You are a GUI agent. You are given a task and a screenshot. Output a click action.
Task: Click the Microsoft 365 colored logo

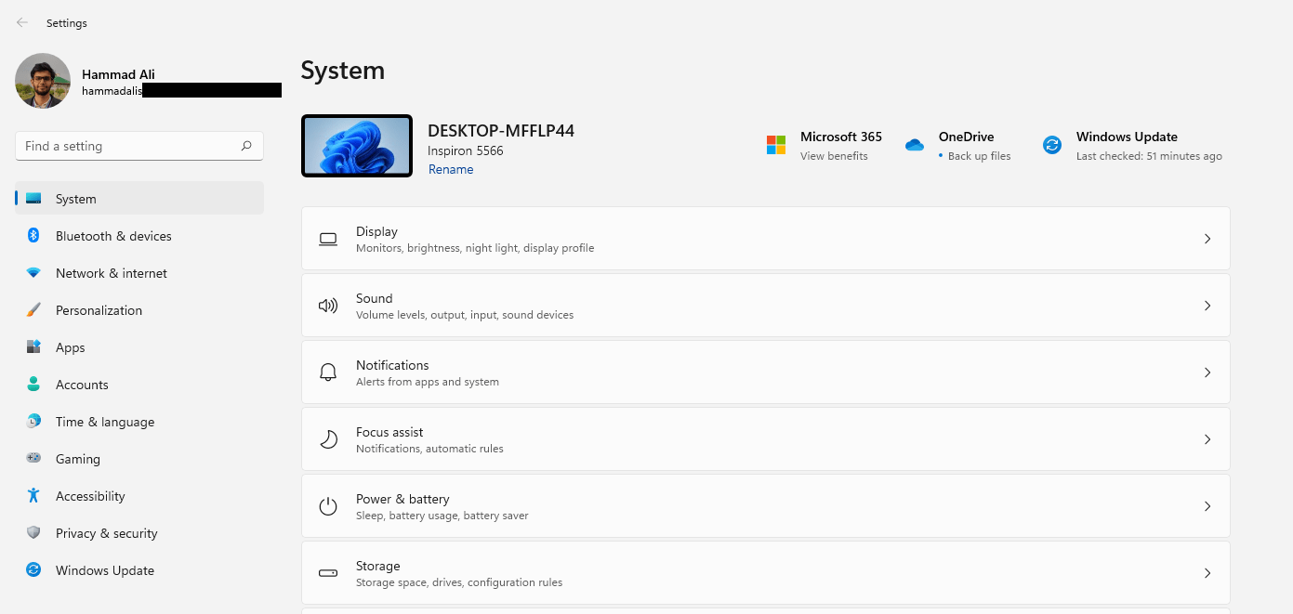[x=776, y=145]
